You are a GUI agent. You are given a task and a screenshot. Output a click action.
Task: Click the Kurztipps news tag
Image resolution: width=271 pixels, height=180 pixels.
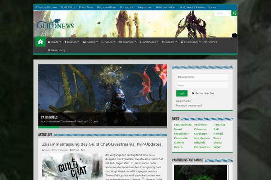tap(201, 134)
